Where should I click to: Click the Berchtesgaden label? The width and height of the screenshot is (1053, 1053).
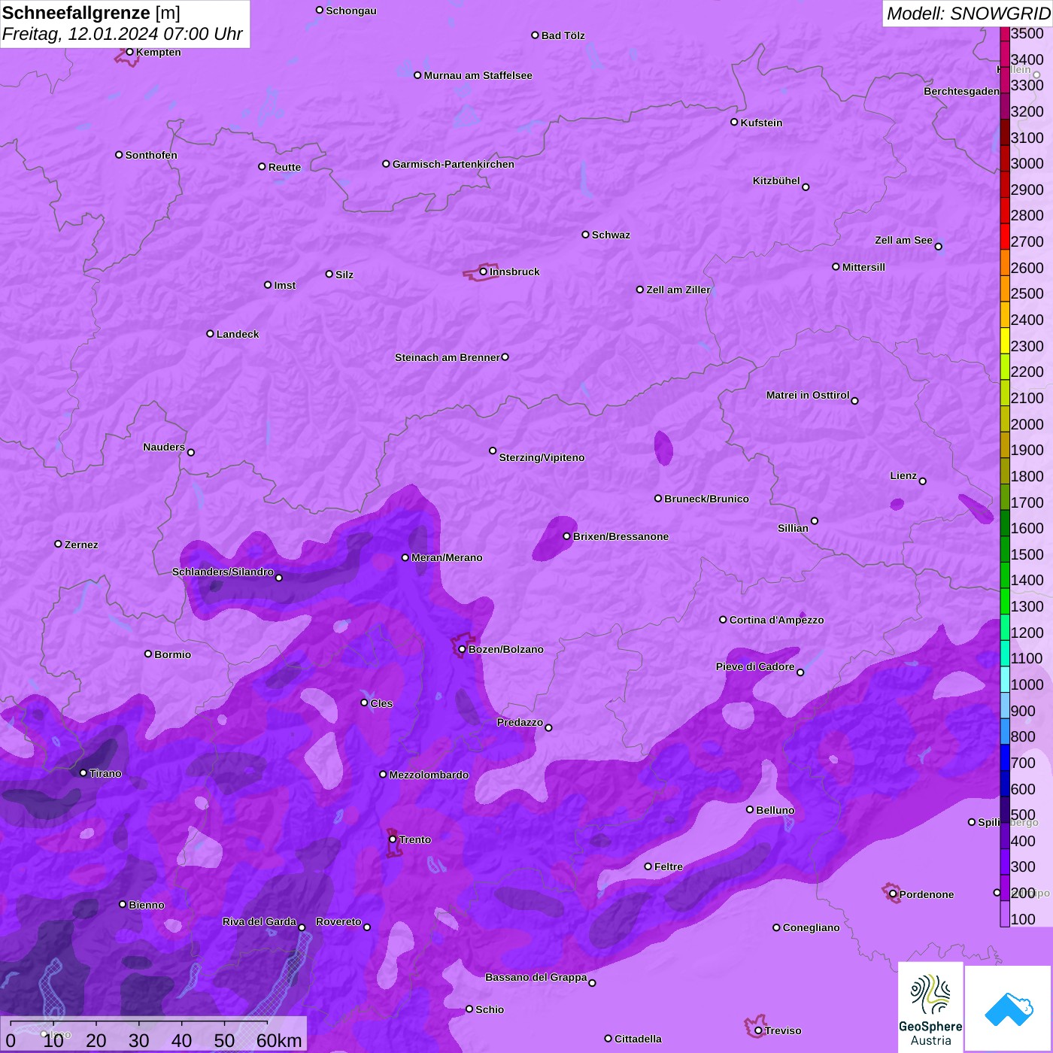[x=961, y=91]
